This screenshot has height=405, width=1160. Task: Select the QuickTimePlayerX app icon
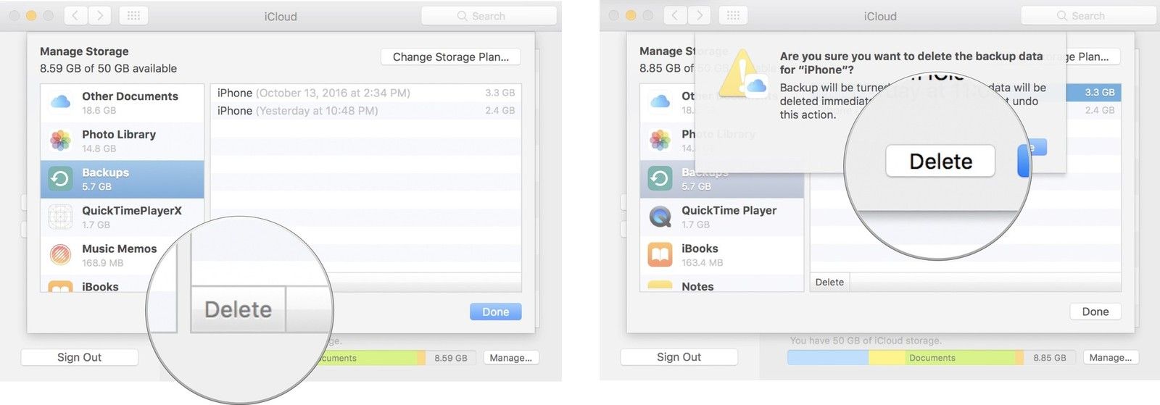click(x=61, y=217)
